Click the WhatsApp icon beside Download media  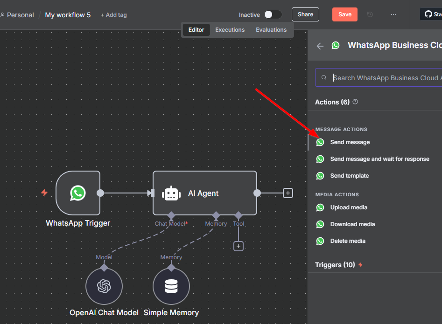tap(320, 224)
